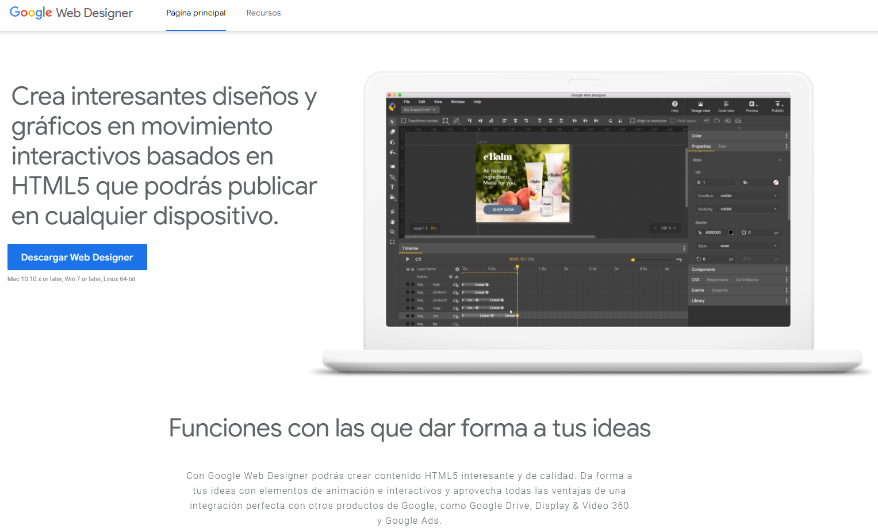
Task: Switch to Code view icon
Action: 726,104
